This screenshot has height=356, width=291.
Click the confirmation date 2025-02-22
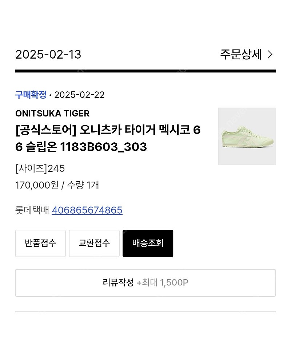tap(79, 95)
